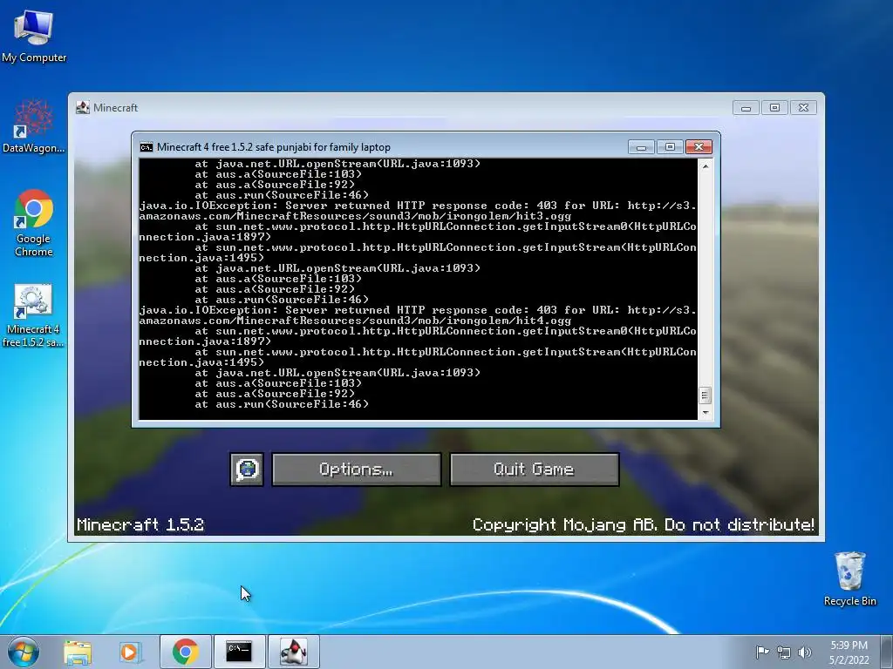Close the console window

[699, 147]
